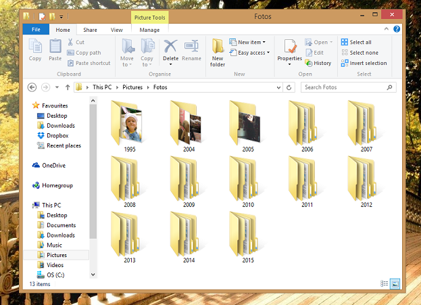Select the 2010 folder
421x305 pixels.
[248, 182]
